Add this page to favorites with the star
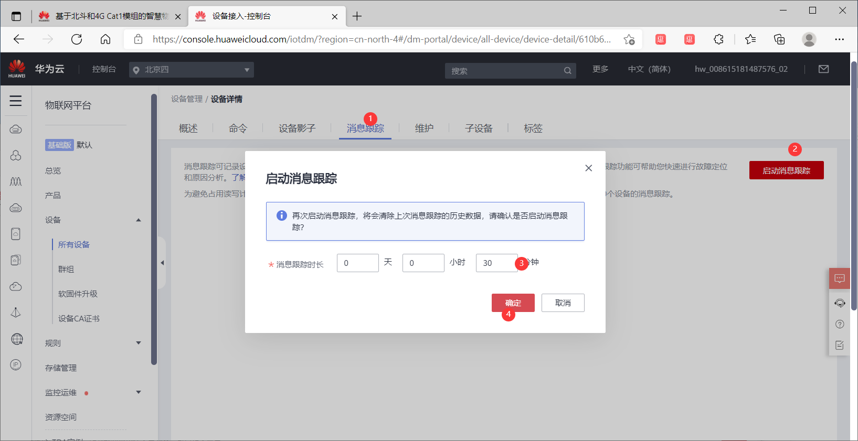The width and height of the screenshot is (858, 441). [x=629, y=39]
